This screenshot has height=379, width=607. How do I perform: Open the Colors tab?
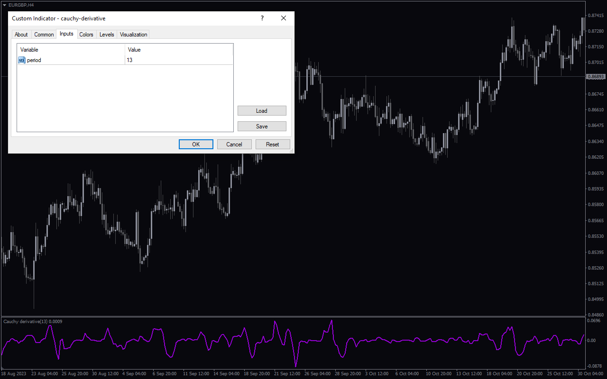86,35
